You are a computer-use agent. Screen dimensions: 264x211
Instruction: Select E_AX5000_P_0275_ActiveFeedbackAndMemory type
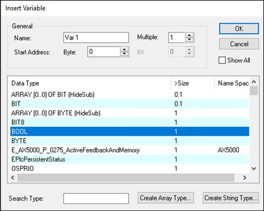(130, 150)
